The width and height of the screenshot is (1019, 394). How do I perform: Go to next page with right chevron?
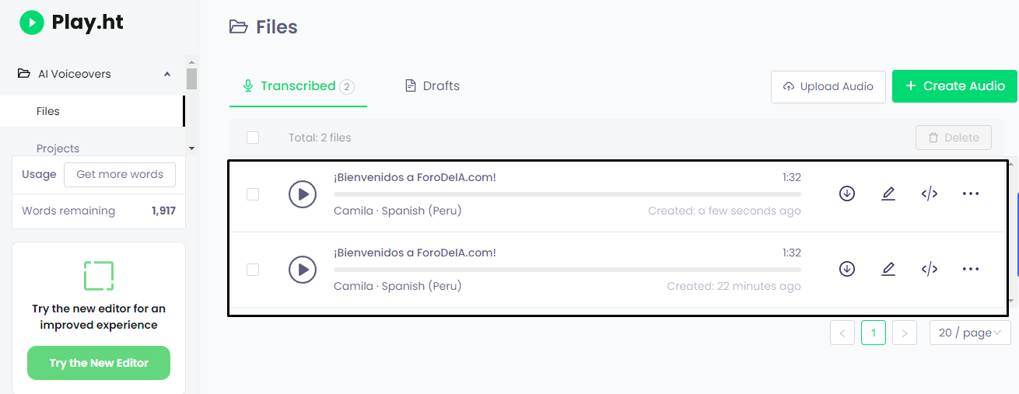click(x=905, y=333)
